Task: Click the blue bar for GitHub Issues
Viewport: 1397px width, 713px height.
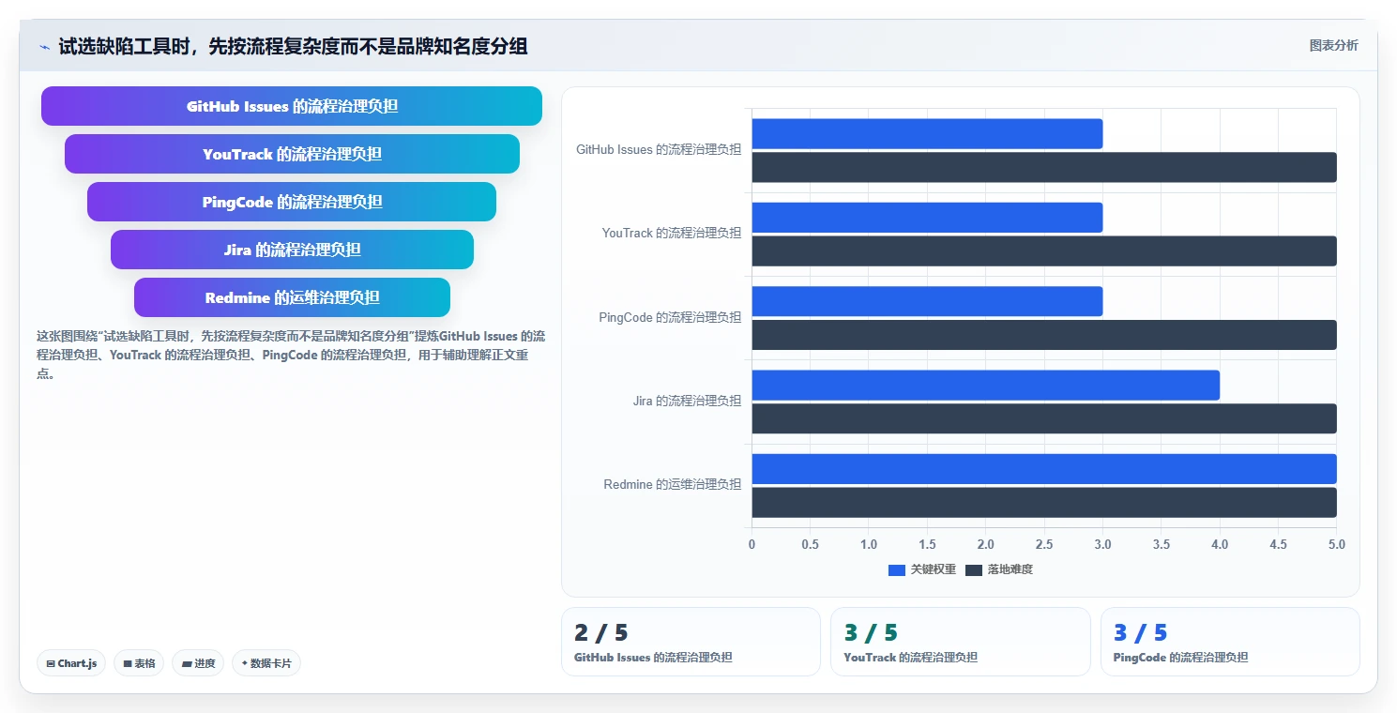Action: pyautogui.click(x=927, y=133)
